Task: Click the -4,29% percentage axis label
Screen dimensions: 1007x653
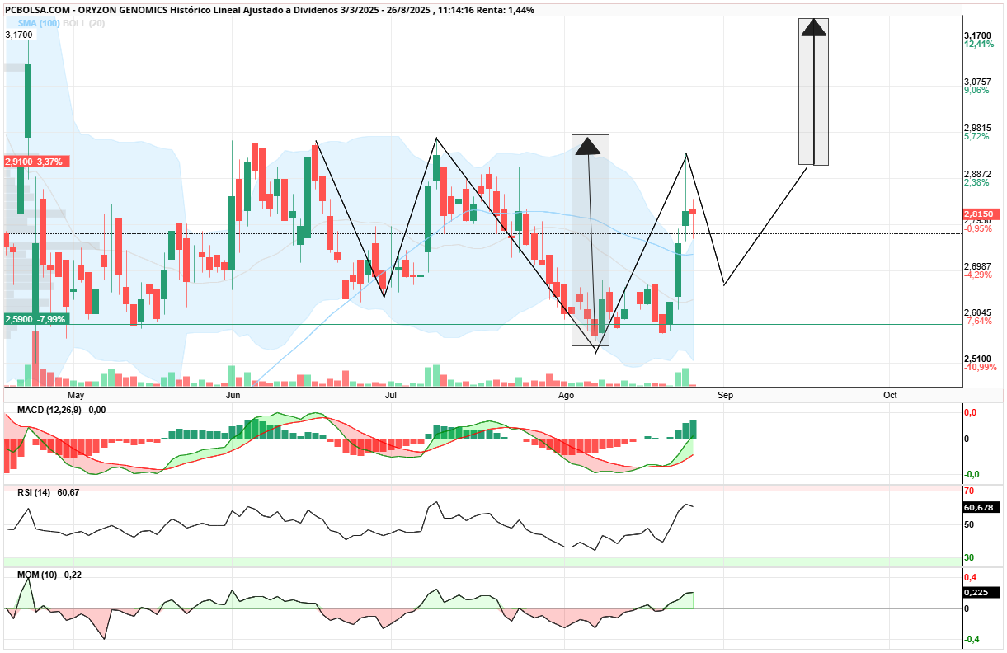Action: tap(977, 275)
